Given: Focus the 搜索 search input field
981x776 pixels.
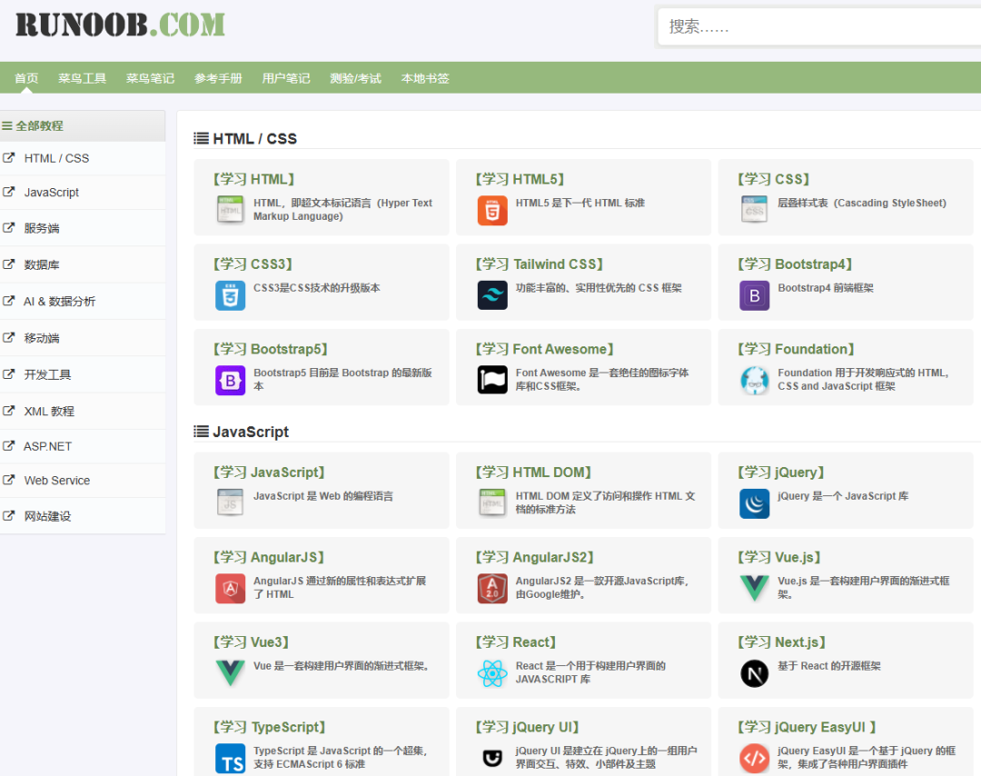Looking at the screenshot, I should (819, 27).
